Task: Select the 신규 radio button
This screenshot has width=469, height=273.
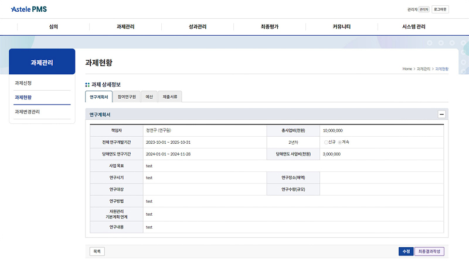Action: (x=326, y=142)
